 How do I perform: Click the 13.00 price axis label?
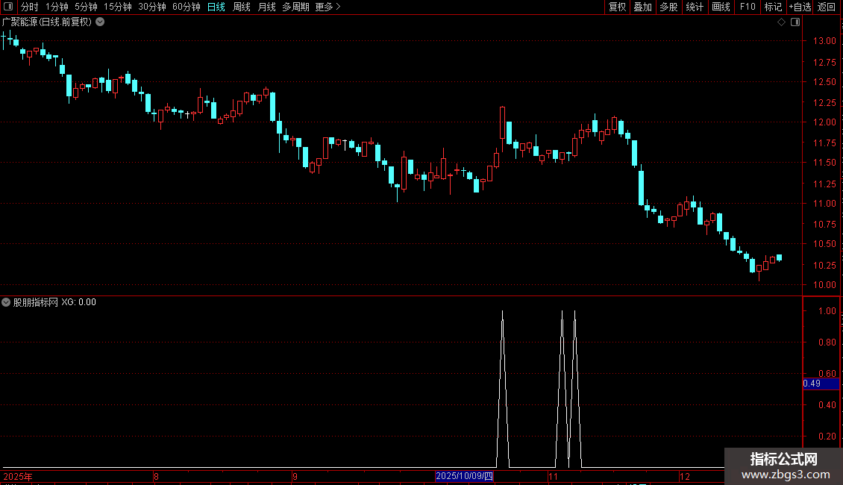824,41
